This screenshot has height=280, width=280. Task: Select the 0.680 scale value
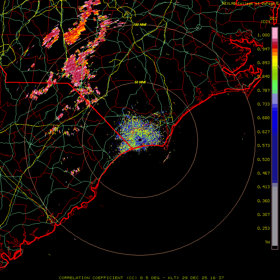click(264, 118)
